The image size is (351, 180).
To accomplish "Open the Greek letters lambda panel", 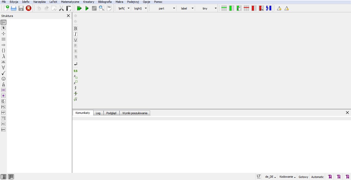I will 3,56.
